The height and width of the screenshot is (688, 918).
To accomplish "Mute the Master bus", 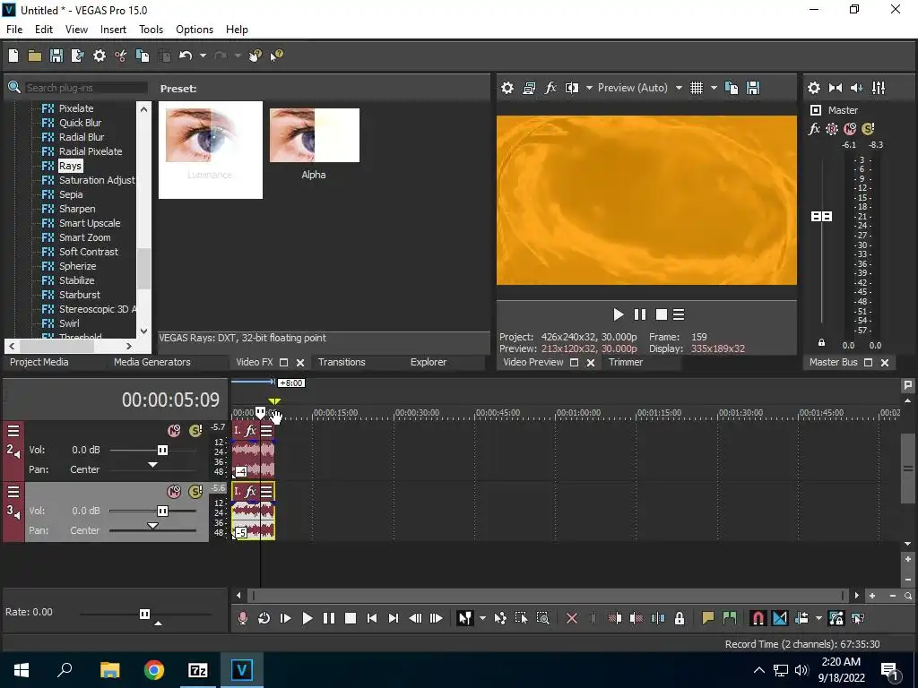I will pyautogui.click(x=850, y=129).
